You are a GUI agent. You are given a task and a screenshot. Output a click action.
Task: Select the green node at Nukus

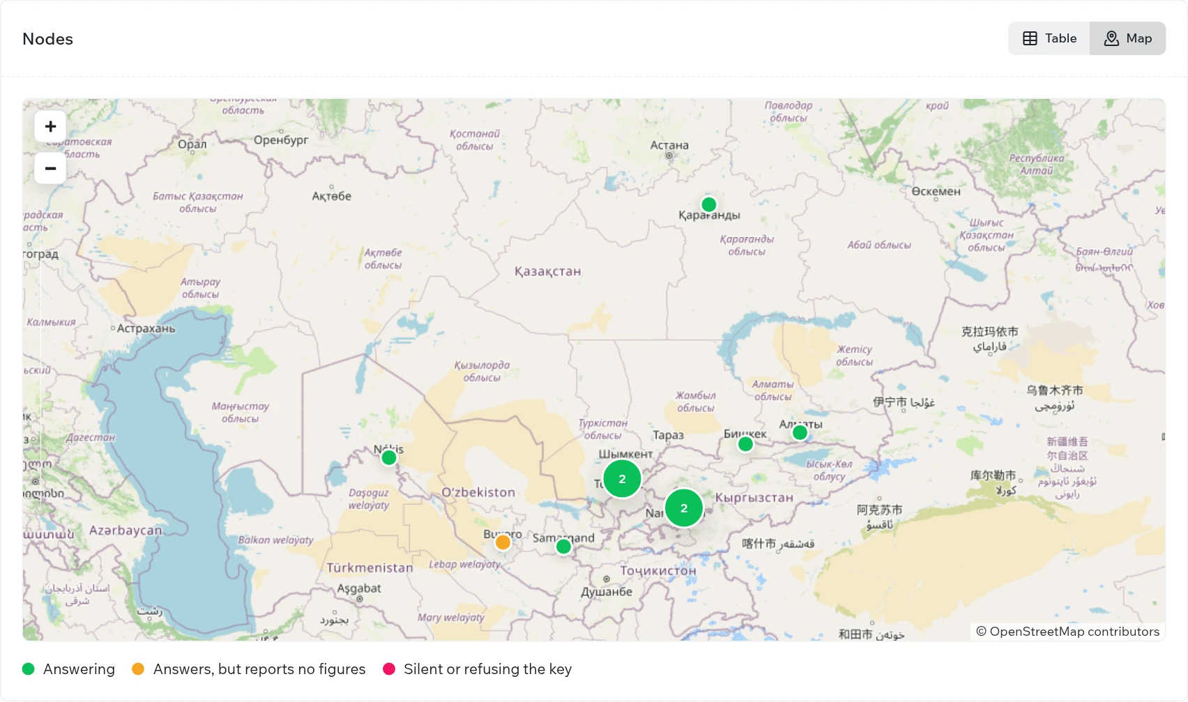point(389,457)
